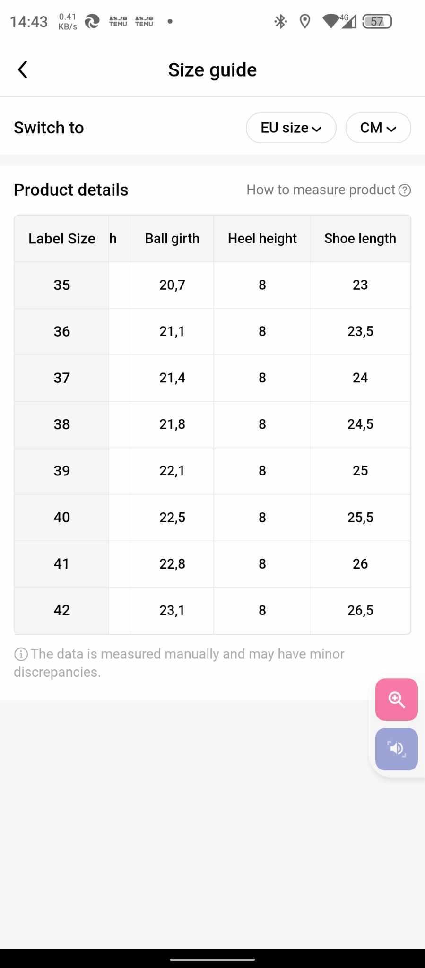Tap the Bluetooth status bar icon
Image resolution: width=425 pixels, height=968 pixels.
(281, 21)
